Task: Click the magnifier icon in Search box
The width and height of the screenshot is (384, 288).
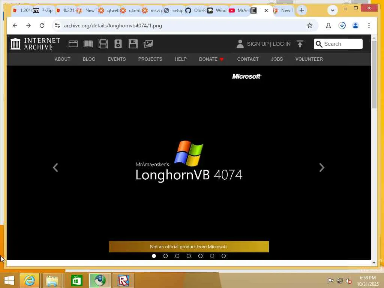Action: pos(319,44)
